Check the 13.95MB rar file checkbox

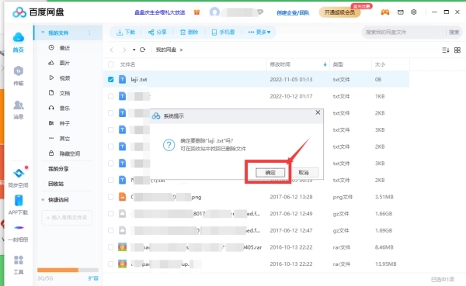coord(111,264)
